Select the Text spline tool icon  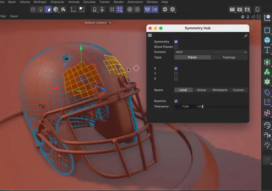click(x=267, y=50)
